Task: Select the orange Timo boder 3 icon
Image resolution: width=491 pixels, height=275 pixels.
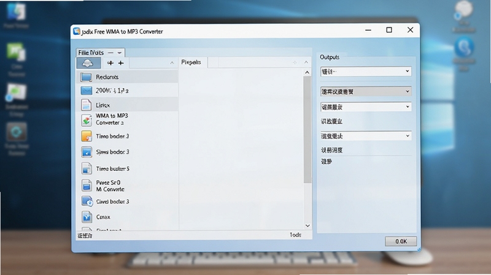Action: point(87,136)
